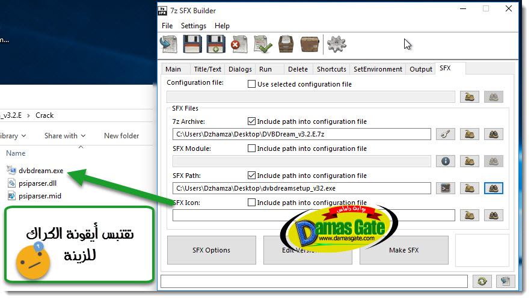
Task: Click the Edit Version button
Action: click(307, 250)
